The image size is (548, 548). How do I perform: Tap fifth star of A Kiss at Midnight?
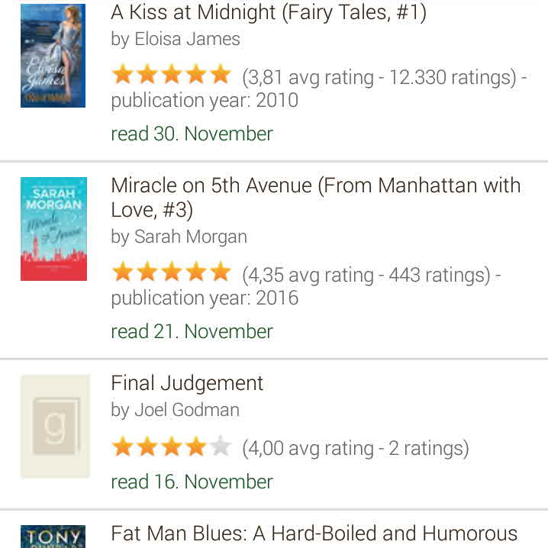click(220, 75)
